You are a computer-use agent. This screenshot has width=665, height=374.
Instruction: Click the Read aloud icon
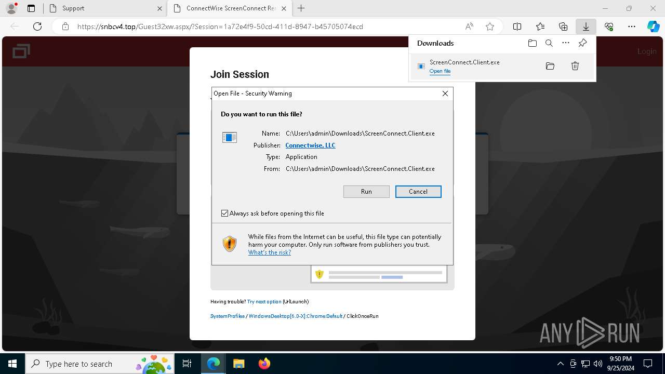tap(469, 26)
